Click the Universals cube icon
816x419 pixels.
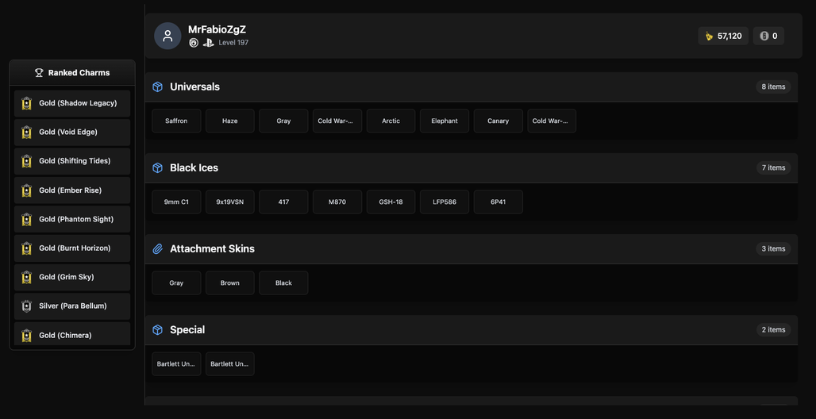[158, 87]
